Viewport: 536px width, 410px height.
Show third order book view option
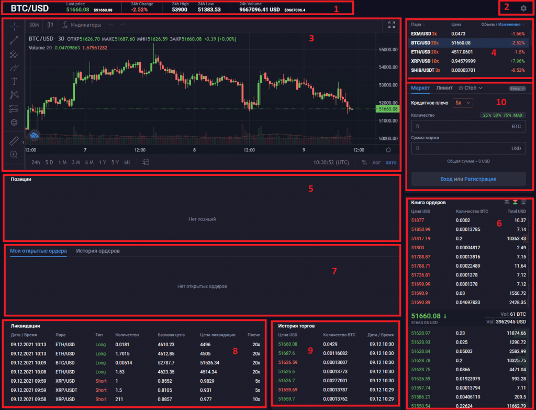523,203
